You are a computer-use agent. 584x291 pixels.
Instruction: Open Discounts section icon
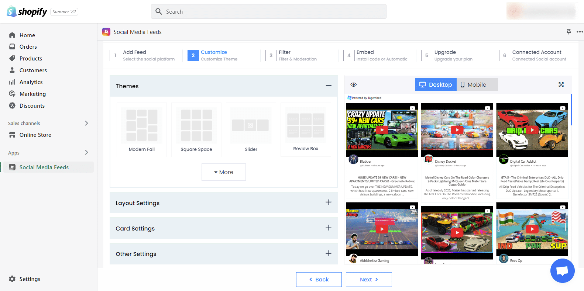point(12,105)
